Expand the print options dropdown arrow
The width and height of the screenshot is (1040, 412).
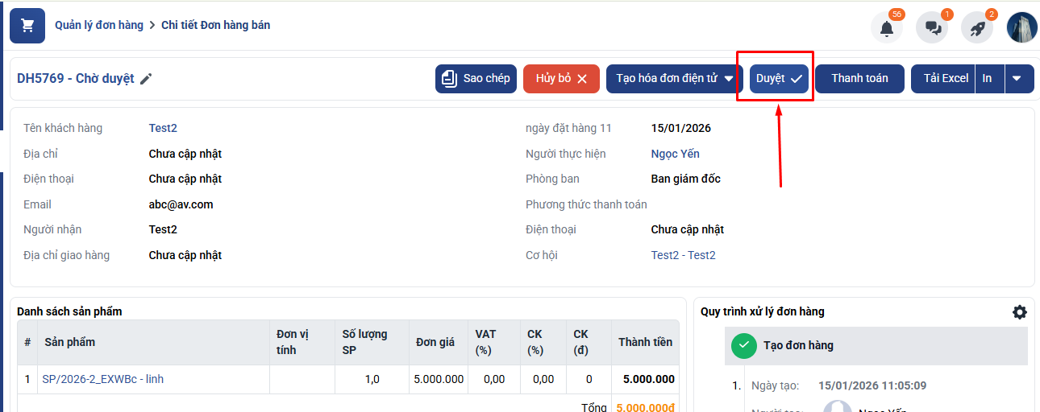click(x=1017, y=79)
